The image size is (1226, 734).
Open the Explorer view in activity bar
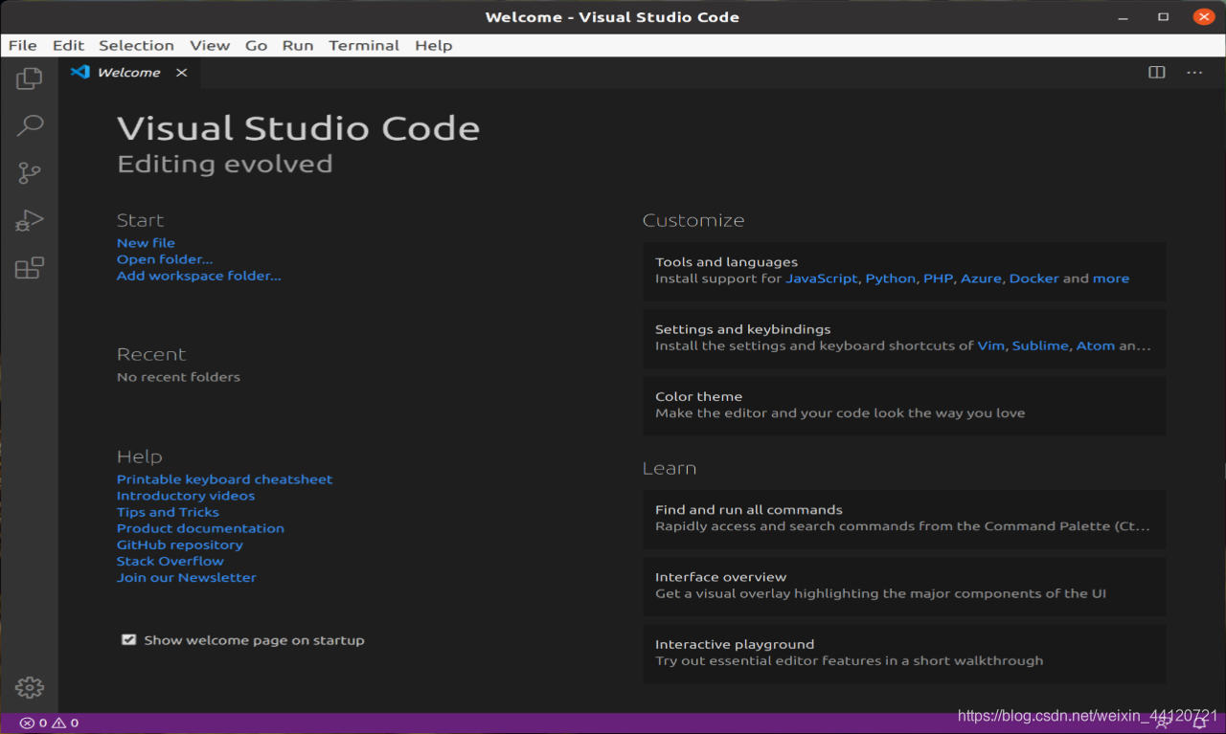click(29, 78)
